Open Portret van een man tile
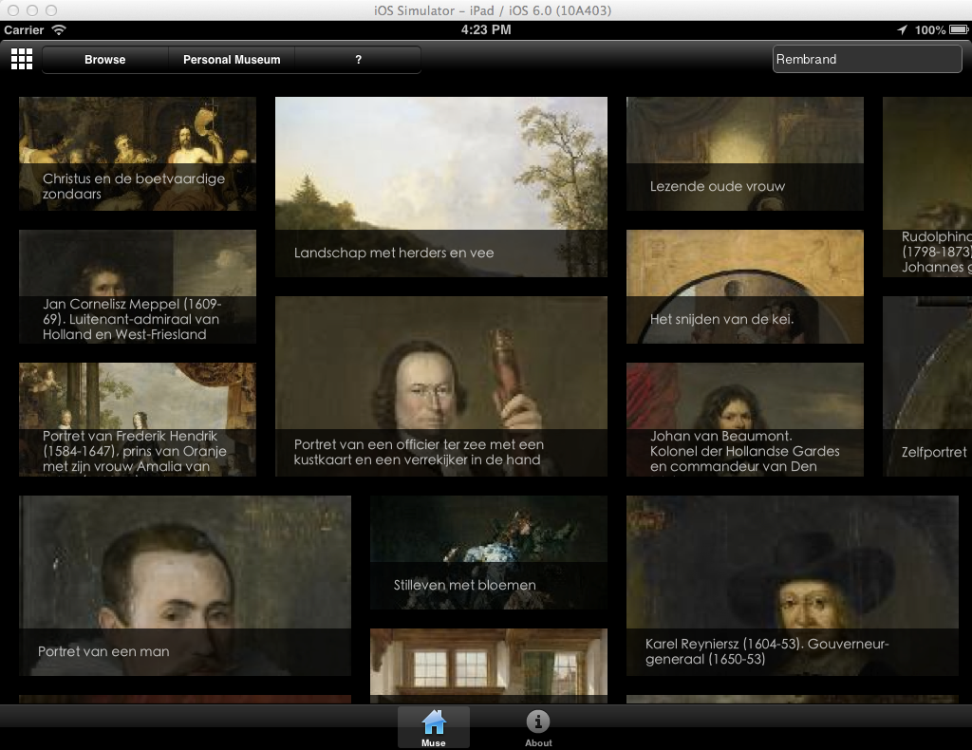 click(x=185, y=586)
